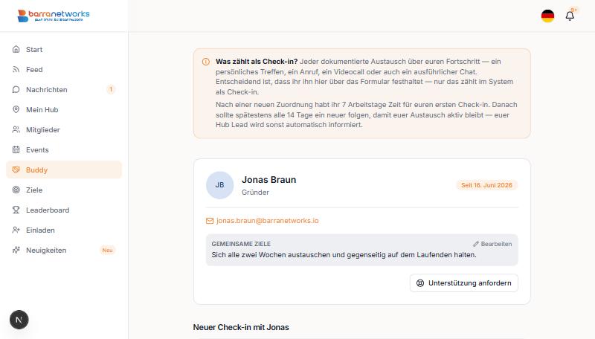The image size is (595, 339).
Task: Click the info icon in Check-in notice
Action: pos(206,62)
